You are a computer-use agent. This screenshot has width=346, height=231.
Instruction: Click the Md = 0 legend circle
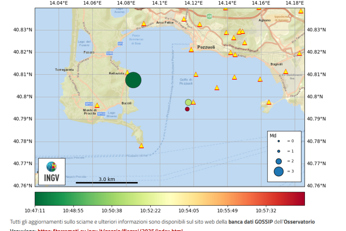[279, 141]
